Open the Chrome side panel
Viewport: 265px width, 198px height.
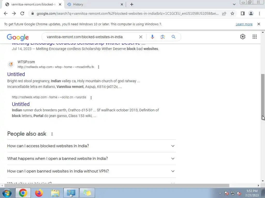(x=243, y=13)
